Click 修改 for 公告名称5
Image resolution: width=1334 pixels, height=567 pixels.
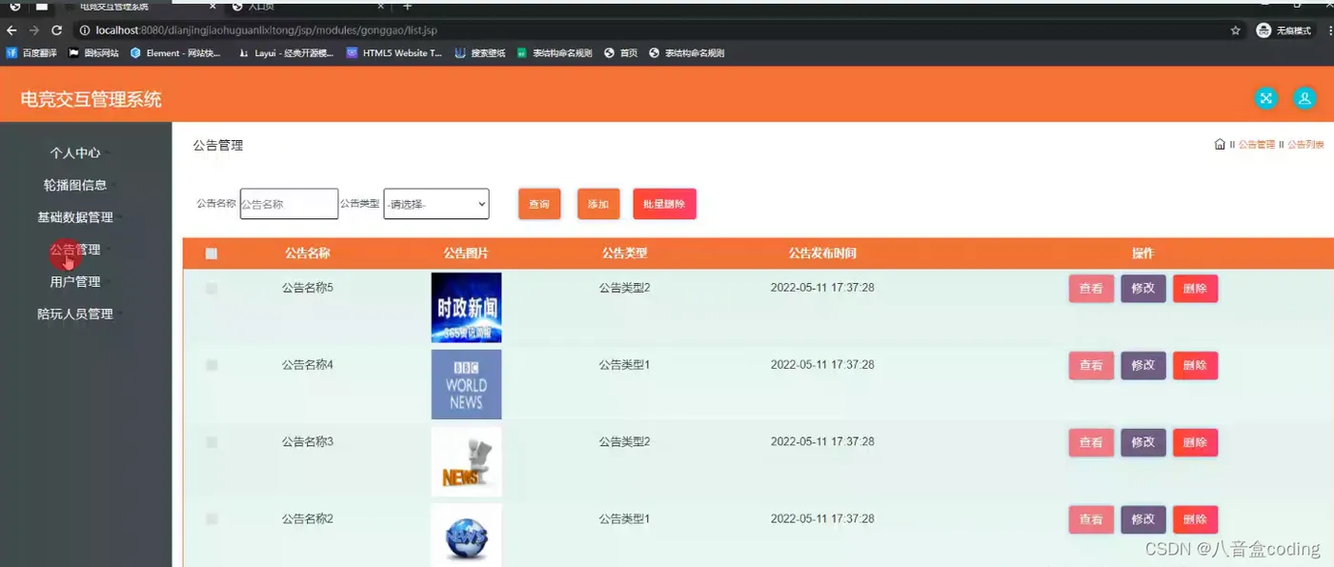(x=1143, y=289)
